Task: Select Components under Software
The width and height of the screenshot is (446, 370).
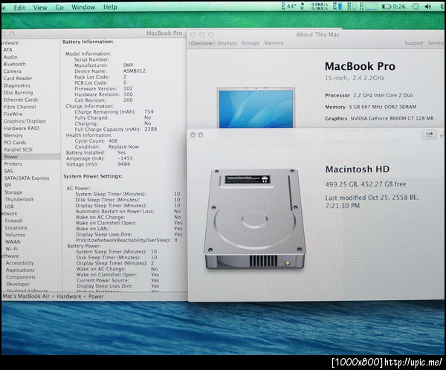Action: (21, 277)
